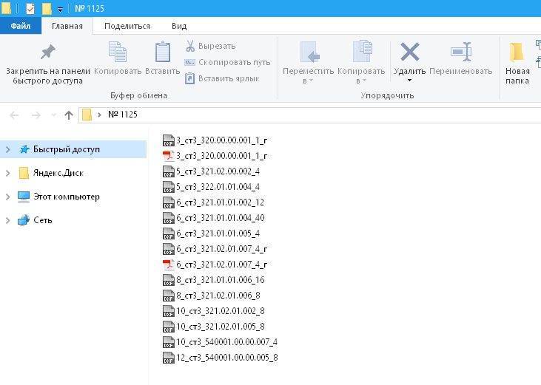Image resolution: width=541 pixels, height=385 pixels.
Task: Click the Up arrow navigation button
Action: pyautogui.click(x=69, y=115)
